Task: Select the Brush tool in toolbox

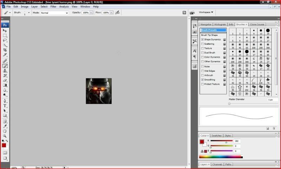Action: point(5,66)
